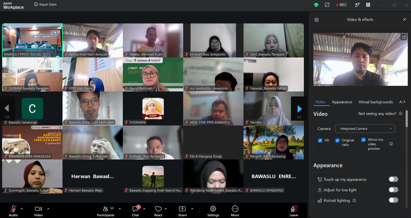
Task: Leave the meeting
Action: pos(294,211)
